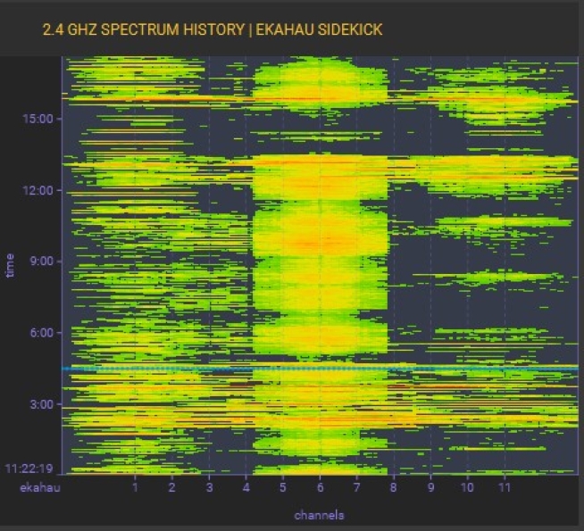This screenshot has width=584, height=531.
Task: Click the blue horizontal marker line in the spectrogram
Action: click(x=321, y=368)
